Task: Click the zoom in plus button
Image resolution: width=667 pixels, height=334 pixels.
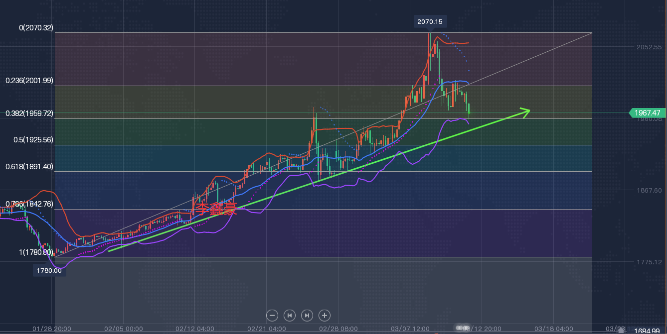Action: tap(325, 315)
